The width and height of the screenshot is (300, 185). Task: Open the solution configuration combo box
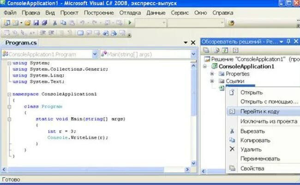pos(150,23)
